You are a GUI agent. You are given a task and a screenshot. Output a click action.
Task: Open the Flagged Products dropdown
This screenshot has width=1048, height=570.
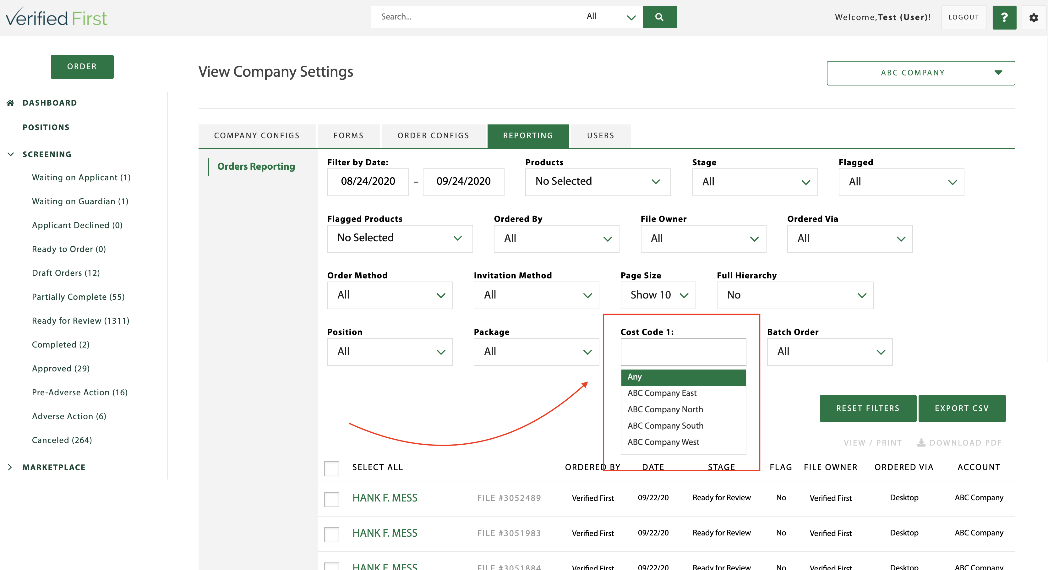pos(400,238)
